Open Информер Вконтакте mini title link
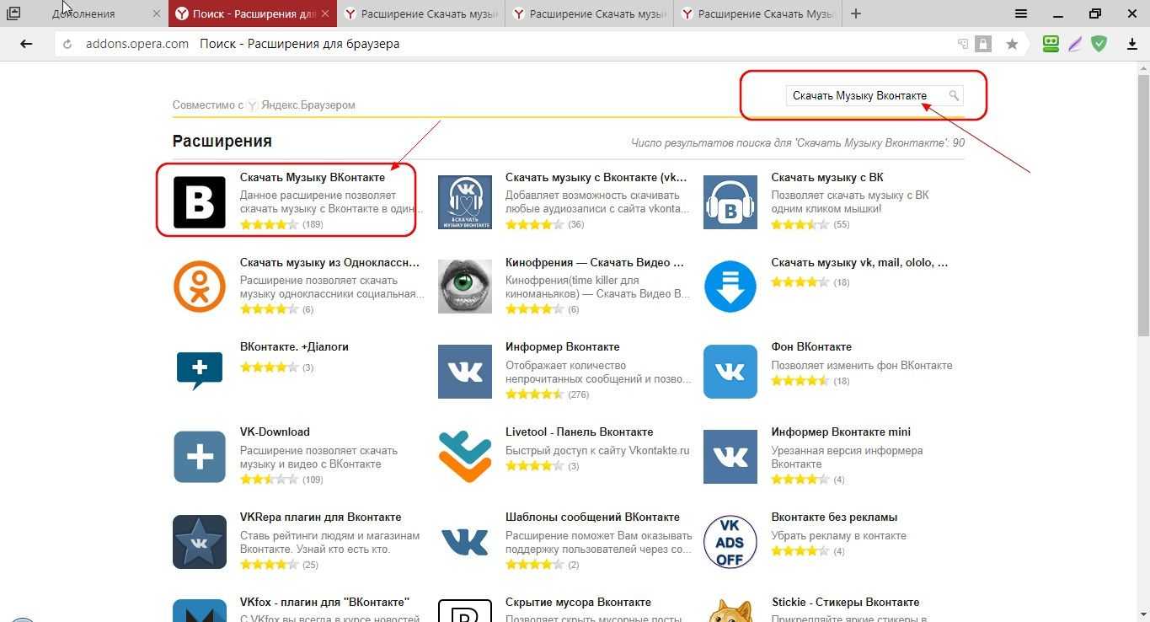Image resolution: width=1150 pixels, height=622 pixels. click(841, 432)
